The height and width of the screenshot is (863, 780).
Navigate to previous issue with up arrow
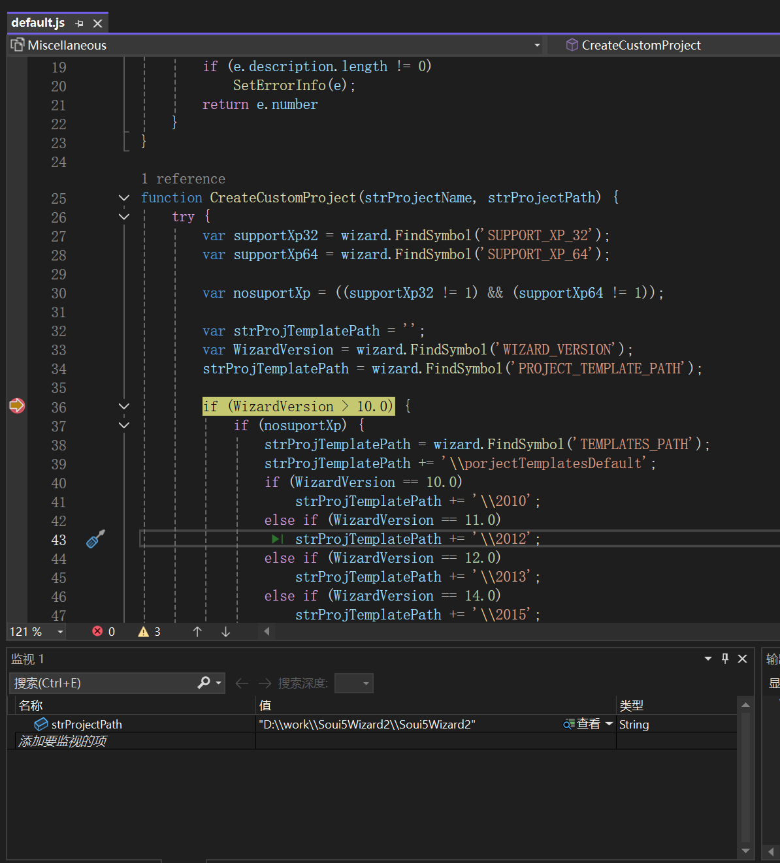point(197,631)
